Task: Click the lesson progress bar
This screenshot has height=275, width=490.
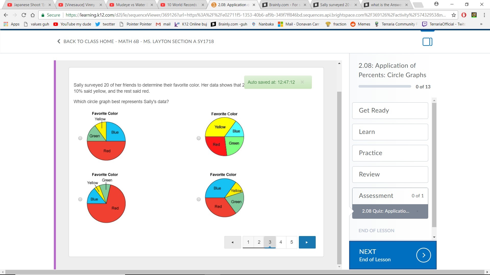Action: (385, 87)
